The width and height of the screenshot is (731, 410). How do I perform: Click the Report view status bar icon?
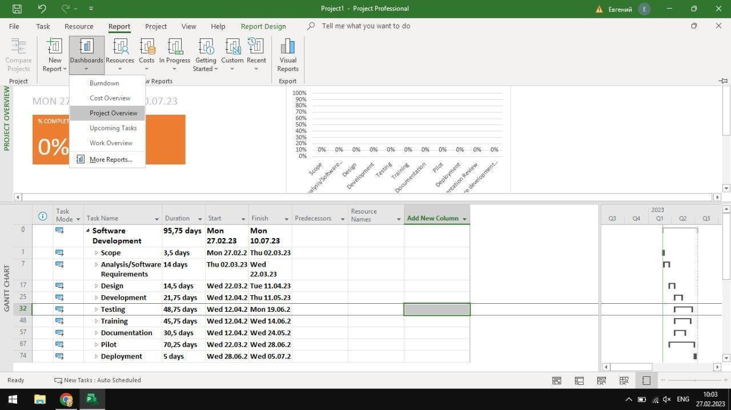pyautogui.click(x=646, y=381)
